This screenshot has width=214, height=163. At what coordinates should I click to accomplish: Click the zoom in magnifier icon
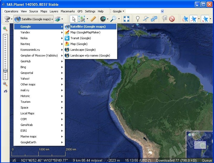pos(5,29)
